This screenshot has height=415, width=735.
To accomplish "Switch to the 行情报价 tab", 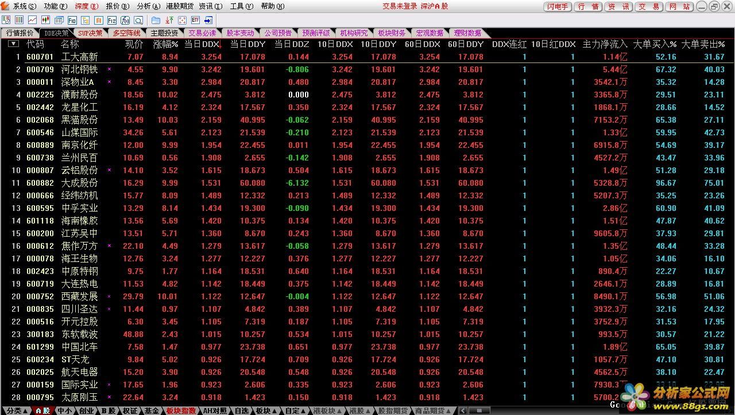I will 20,33.
